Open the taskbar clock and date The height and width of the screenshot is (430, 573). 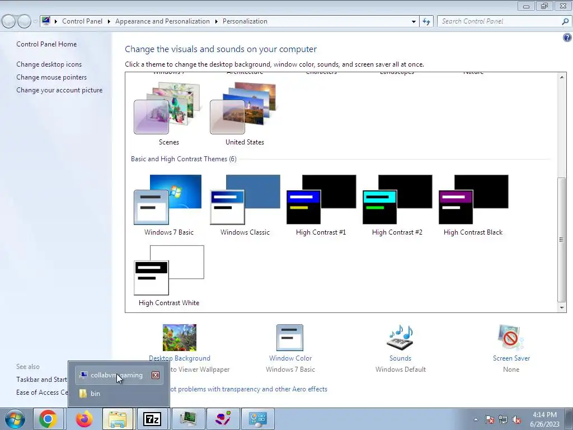(544, 419)
